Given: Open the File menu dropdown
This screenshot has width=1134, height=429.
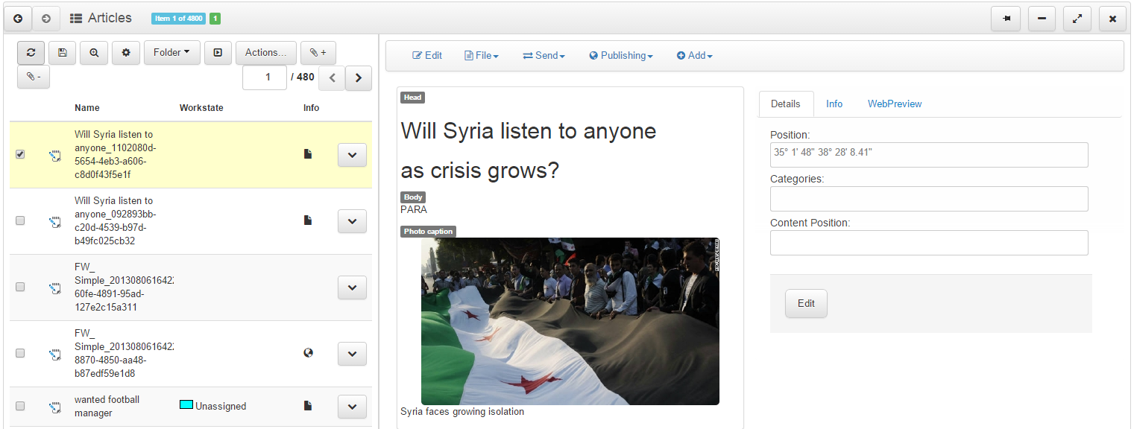Looking at the screenshot, I should coord(481,56).
